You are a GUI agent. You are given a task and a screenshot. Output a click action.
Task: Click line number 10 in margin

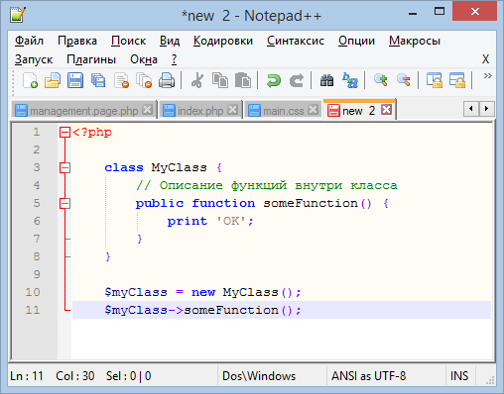(x=33, y=292)
